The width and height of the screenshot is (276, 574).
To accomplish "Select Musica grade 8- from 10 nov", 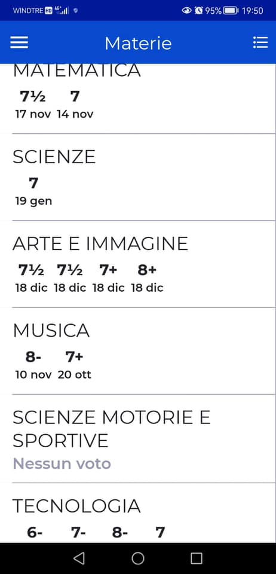I will [33, 365].
